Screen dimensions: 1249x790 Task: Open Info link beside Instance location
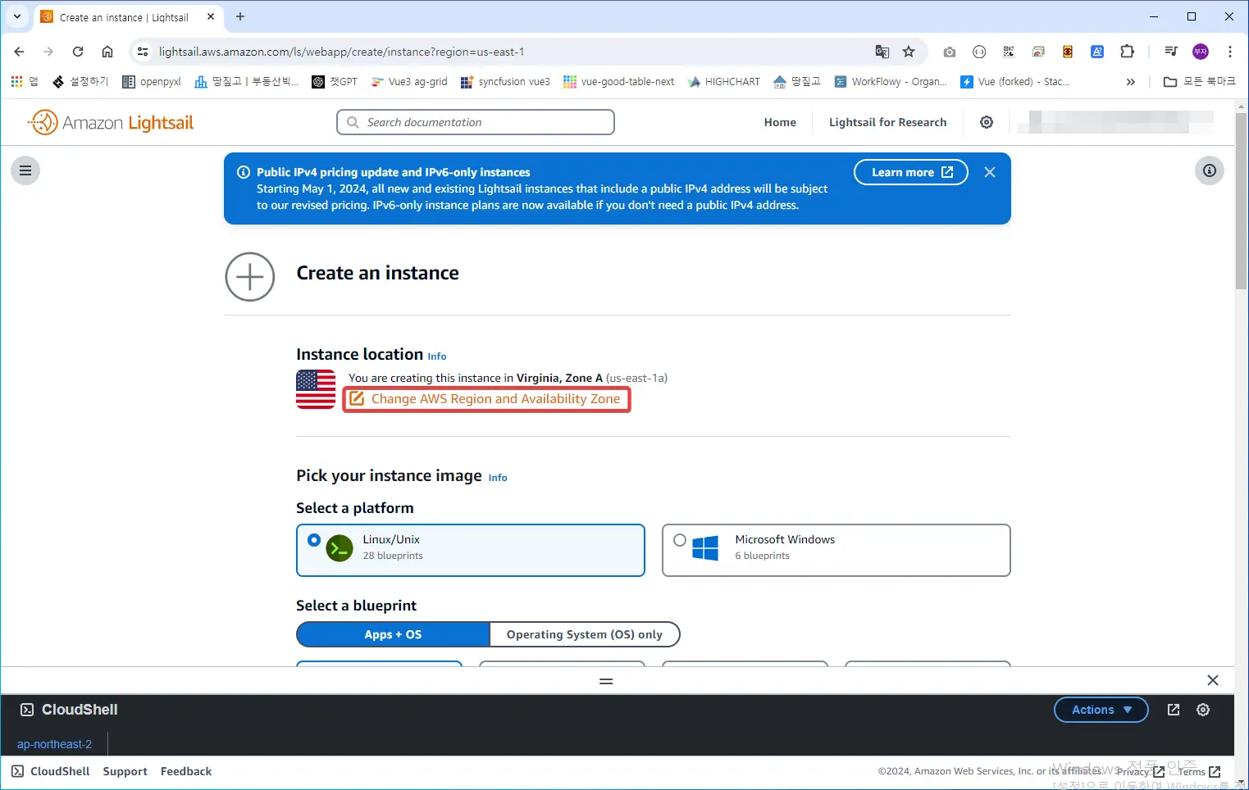coord(437,356)
